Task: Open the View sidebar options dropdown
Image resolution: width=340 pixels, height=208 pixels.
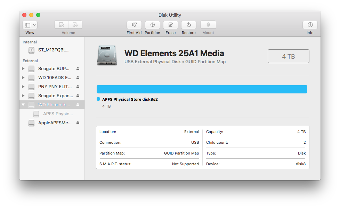Action: pos(30,25)
